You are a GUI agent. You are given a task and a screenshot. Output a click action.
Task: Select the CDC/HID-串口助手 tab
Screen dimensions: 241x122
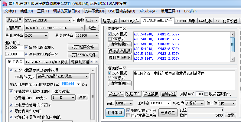(x=157, y=21)
